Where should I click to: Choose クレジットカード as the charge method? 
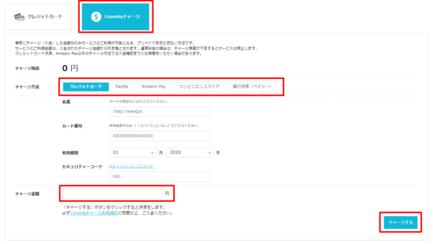click(86, 87)
